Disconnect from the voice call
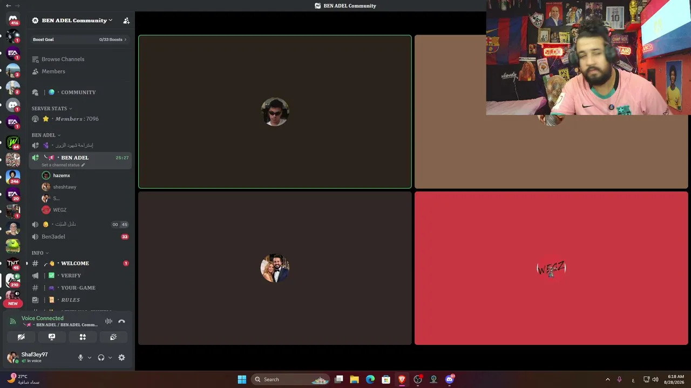Screen dimensions: 691x388 [121, 321]
